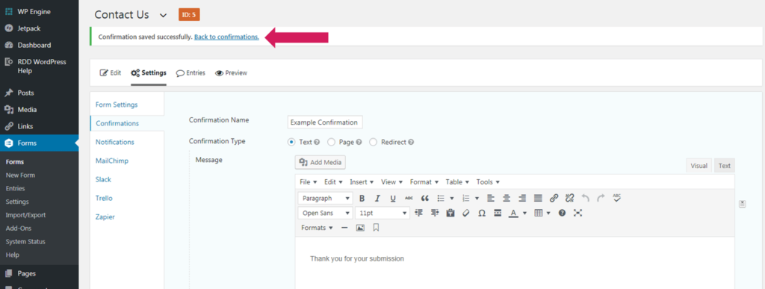Open the Paragraph format dropdown
This screenshot has width=765, height=289.
326,199
